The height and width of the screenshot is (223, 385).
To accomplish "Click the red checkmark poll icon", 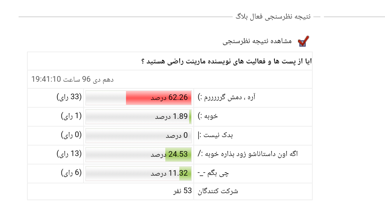I will [x=303, y=41].
